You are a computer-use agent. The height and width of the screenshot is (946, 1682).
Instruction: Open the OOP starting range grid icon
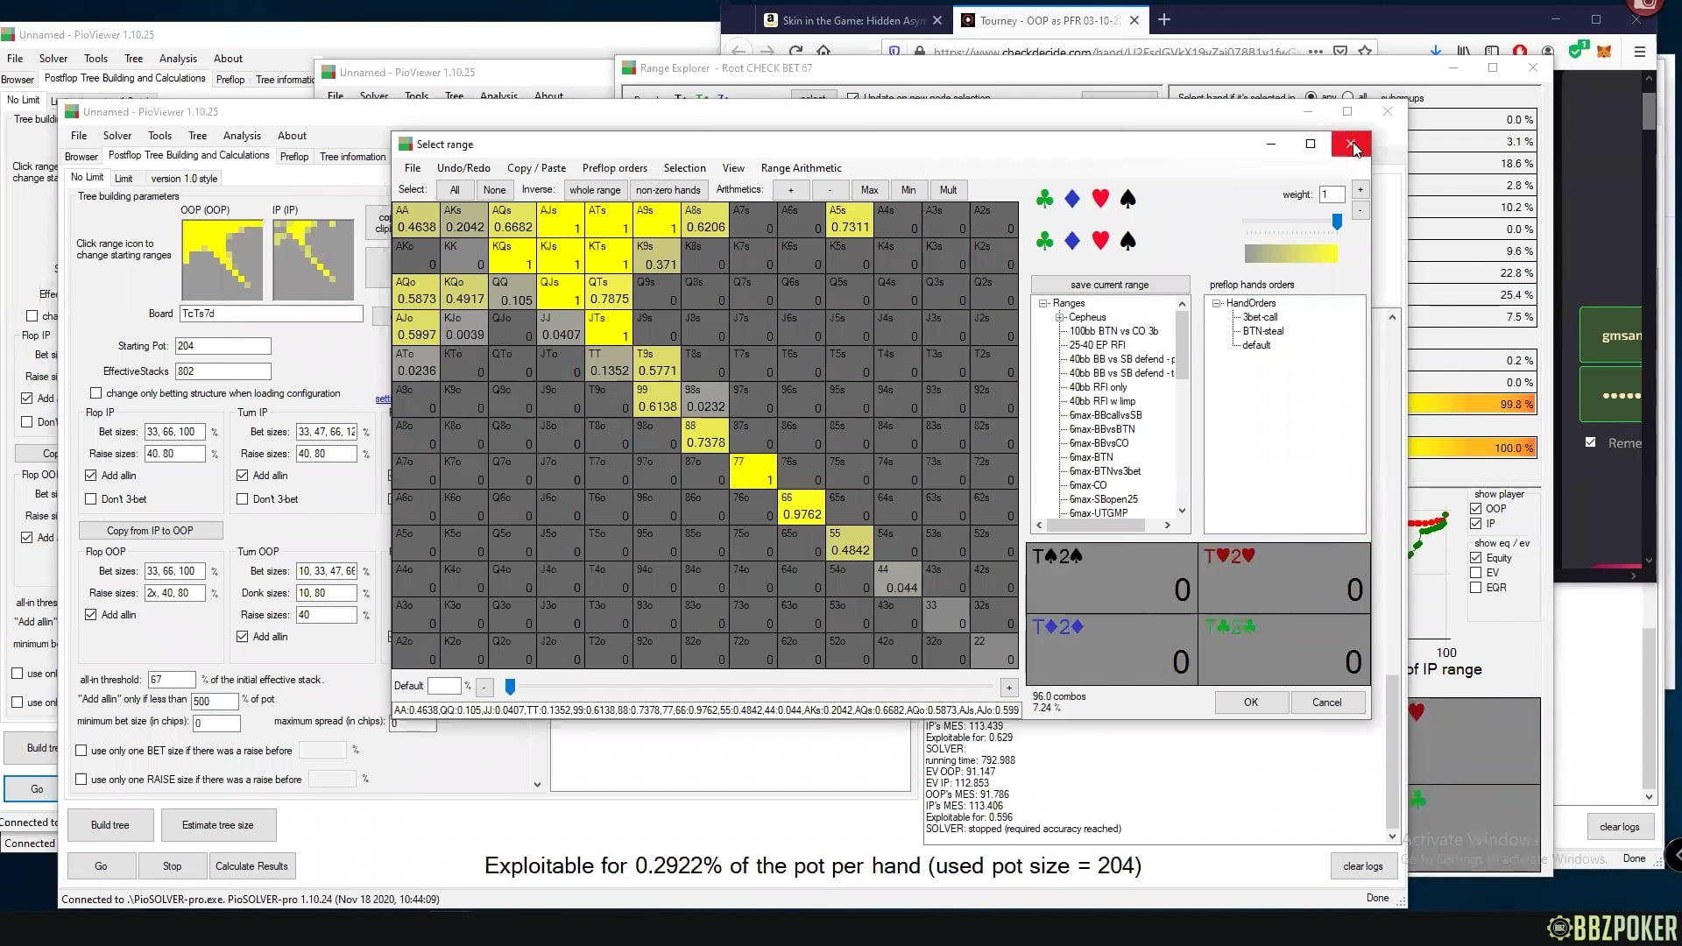[x=222, y=260]
